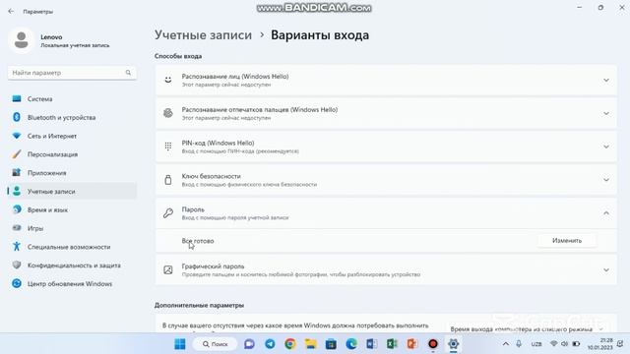Open Google Chrome from the taskbar

(x=290, y=344)
